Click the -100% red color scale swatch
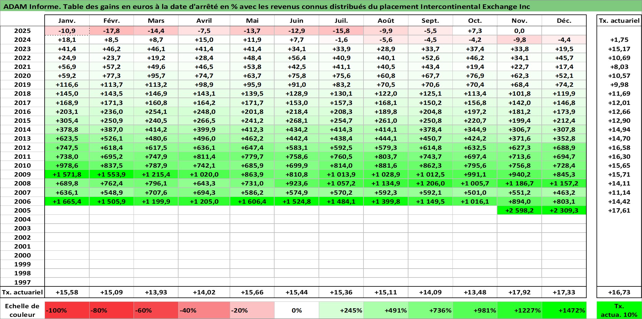The height and width of the screenshot is (319, 642). (67, 310)
